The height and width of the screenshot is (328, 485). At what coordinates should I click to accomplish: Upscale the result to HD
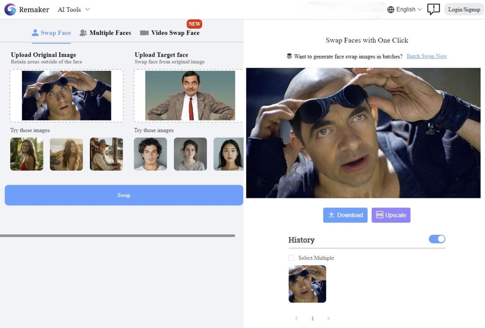391,215
